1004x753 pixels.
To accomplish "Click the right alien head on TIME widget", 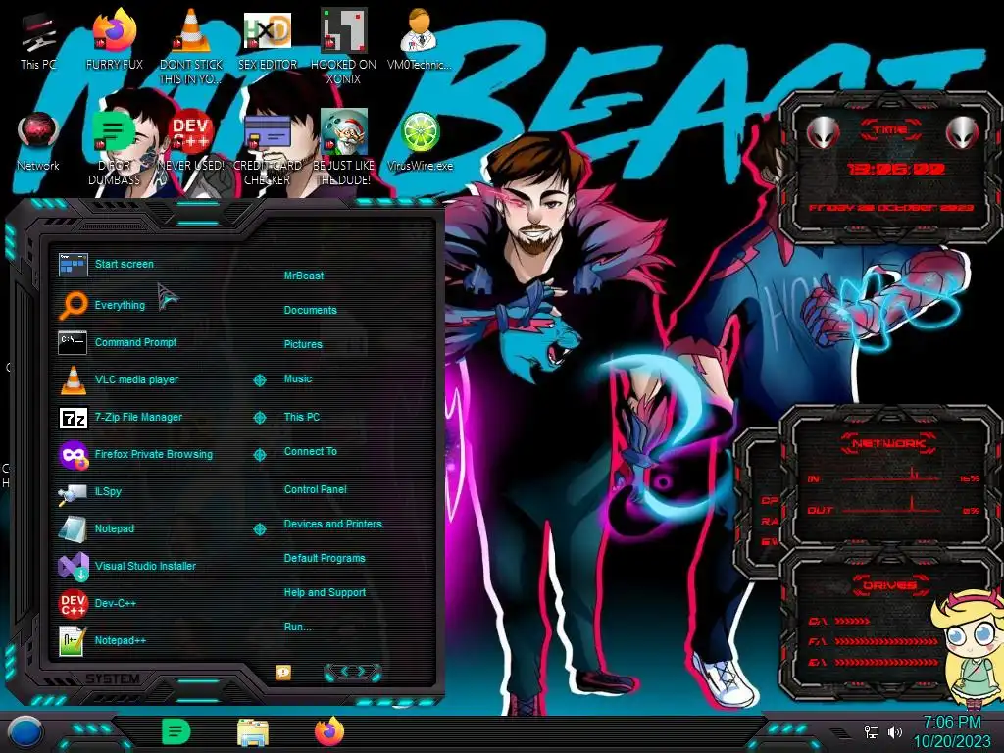I will [x=963, y=132].
